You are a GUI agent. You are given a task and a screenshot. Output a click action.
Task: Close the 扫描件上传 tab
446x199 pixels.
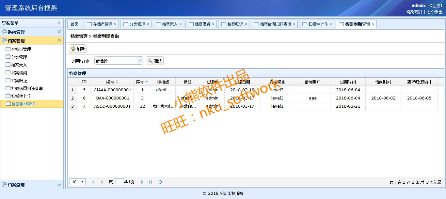click(331, 24)
